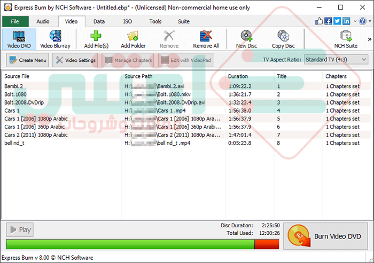The image size is (374, 263).
Task: Select the Video DVD disc type
Action: [19, 39]
